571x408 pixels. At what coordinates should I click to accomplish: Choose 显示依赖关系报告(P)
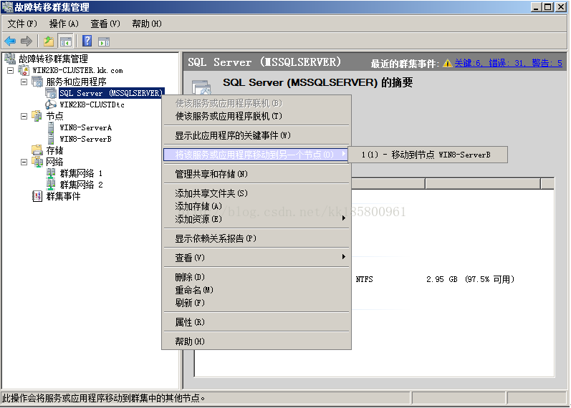coord(256,238)
